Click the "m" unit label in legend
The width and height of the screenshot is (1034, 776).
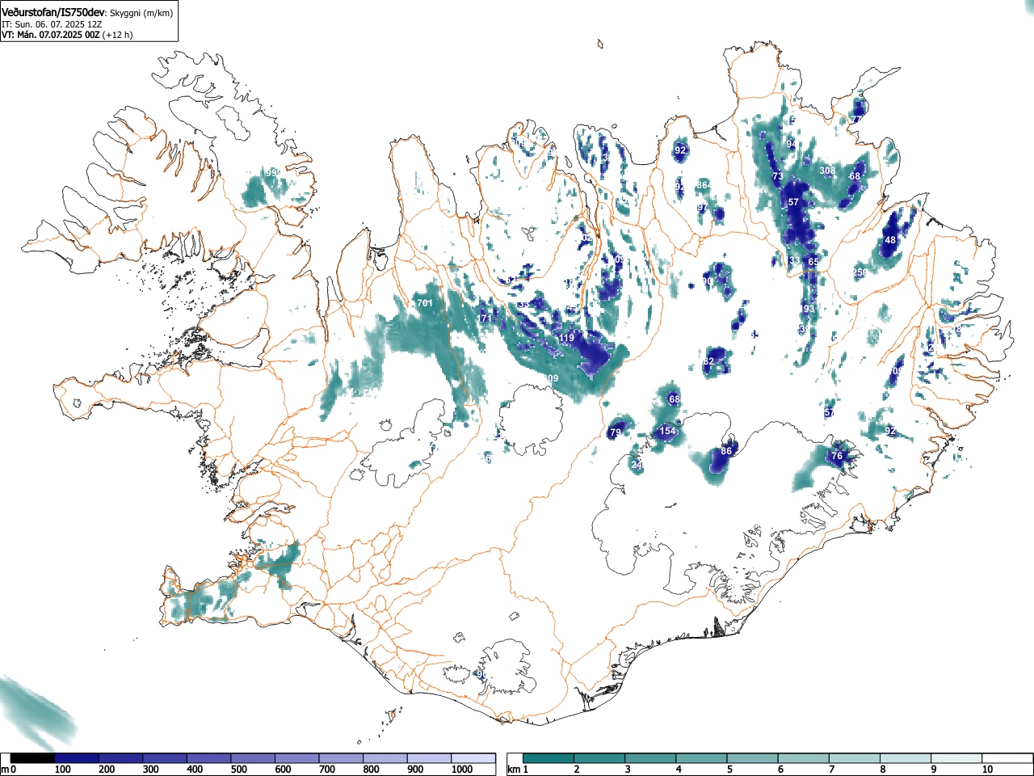pos(5,770)
